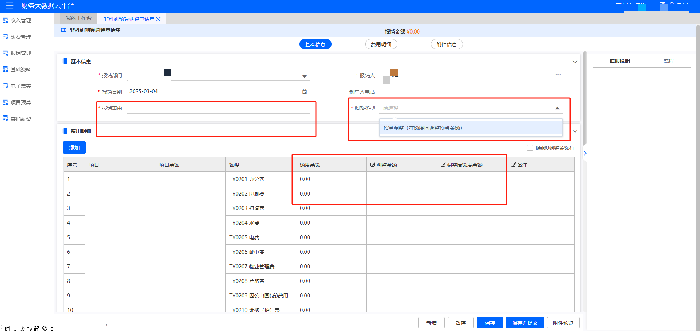This screenshot has height=331, width=700.
Task: Click the IME moon mode icon
Action: (23, 328)
